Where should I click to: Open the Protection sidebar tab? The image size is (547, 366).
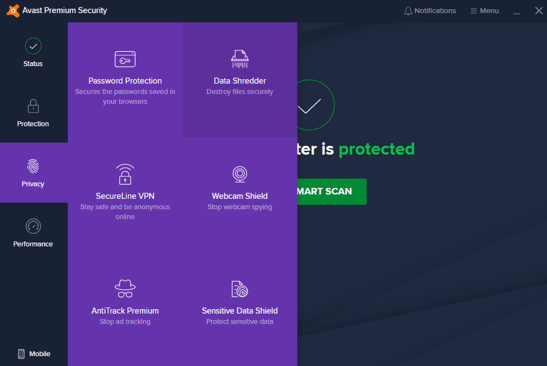point(33,113)
